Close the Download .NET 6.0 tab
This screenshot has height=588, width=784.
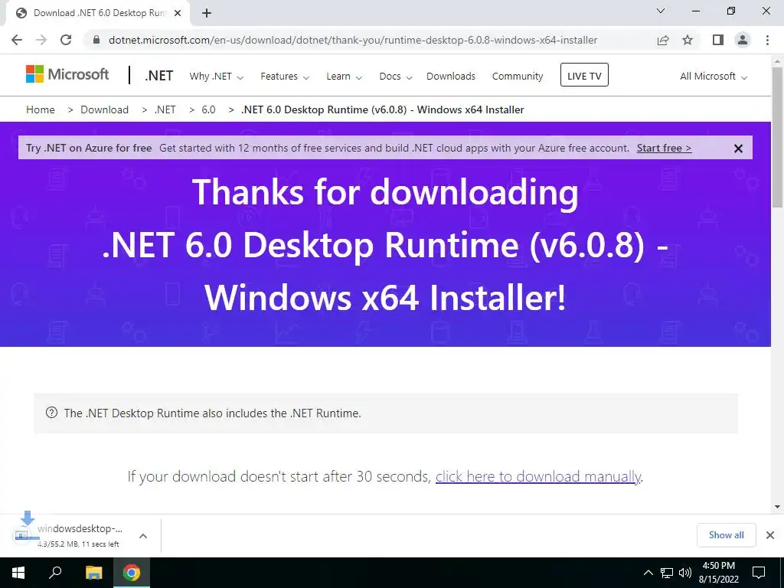(178, 13)
